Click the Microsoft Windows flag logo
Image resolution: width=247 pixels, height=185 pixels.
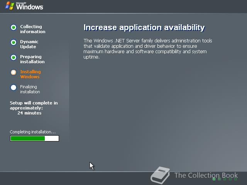click(10, 6)
